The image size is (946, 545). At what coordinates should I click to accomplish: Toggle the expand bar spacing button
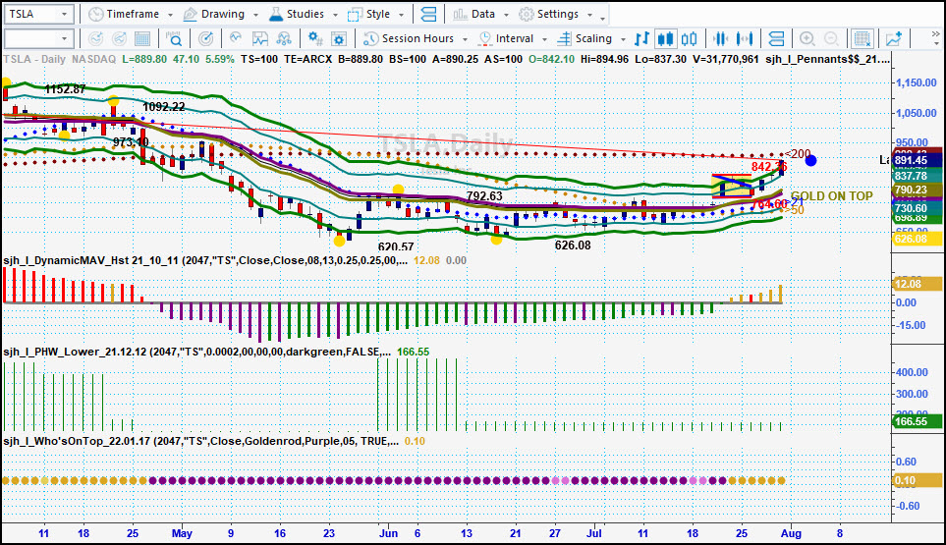click(745, 39)
